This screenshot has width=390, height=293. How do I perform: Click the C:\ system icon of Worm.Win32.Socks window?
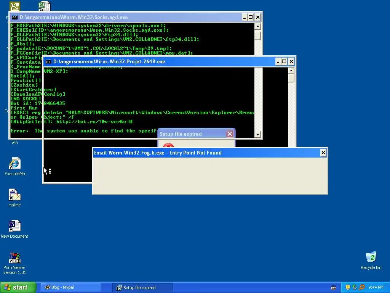coord(15,17)
